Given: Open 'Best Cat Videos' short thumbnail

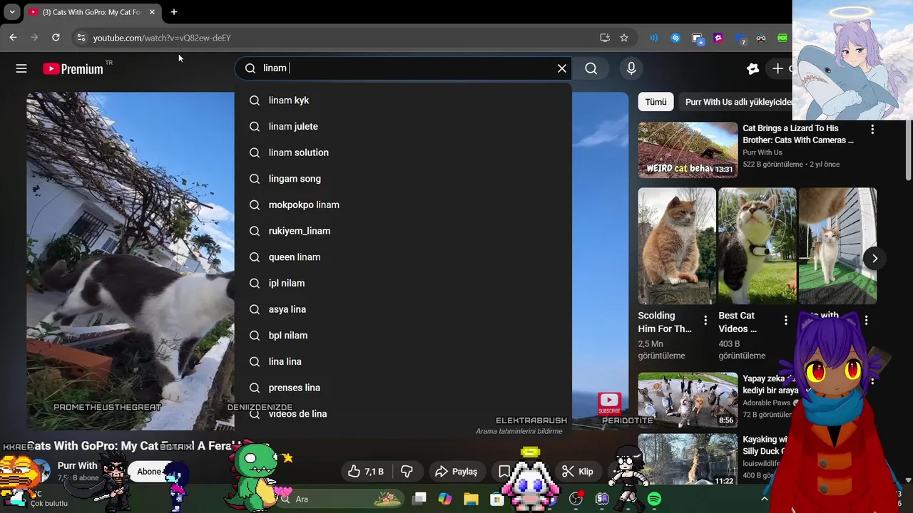Looking at the screenshot, I should click(x=758, y=246).
